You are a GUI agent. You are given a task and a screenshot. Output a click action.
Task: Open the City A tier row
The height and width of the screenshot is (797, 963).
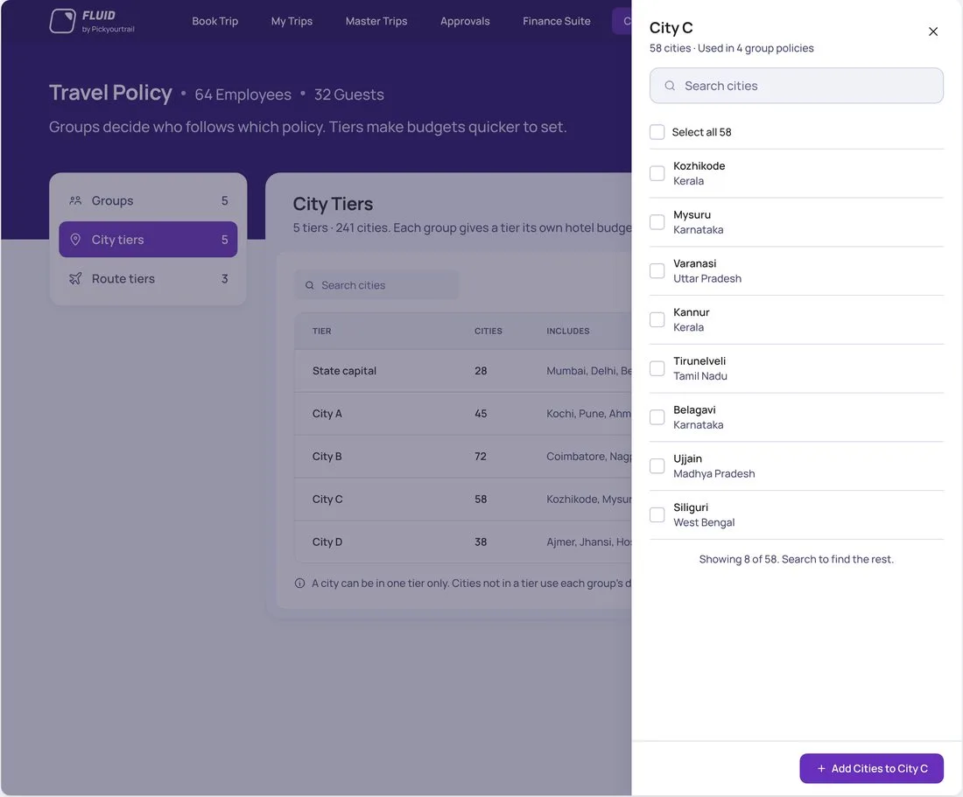click(x=463, y=414)
